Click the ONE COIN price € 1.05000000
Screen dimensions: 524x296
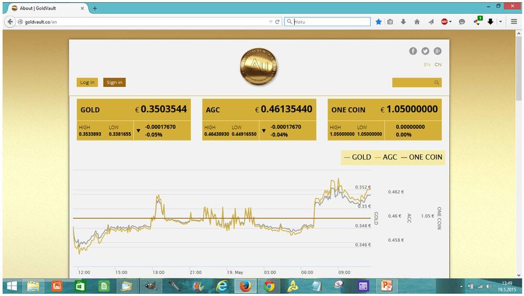409,109
